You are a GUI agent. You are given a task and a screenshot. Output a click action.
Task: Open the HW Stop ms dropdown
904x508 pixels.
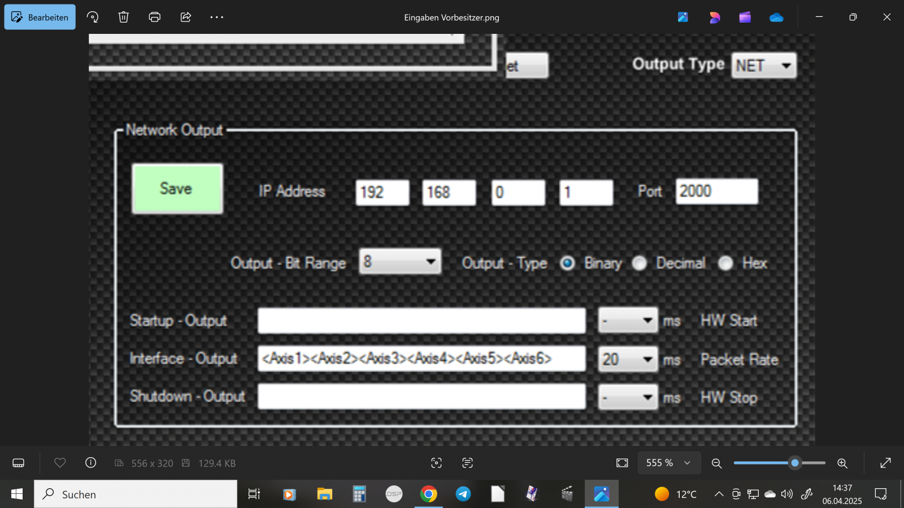pos(628,397)
